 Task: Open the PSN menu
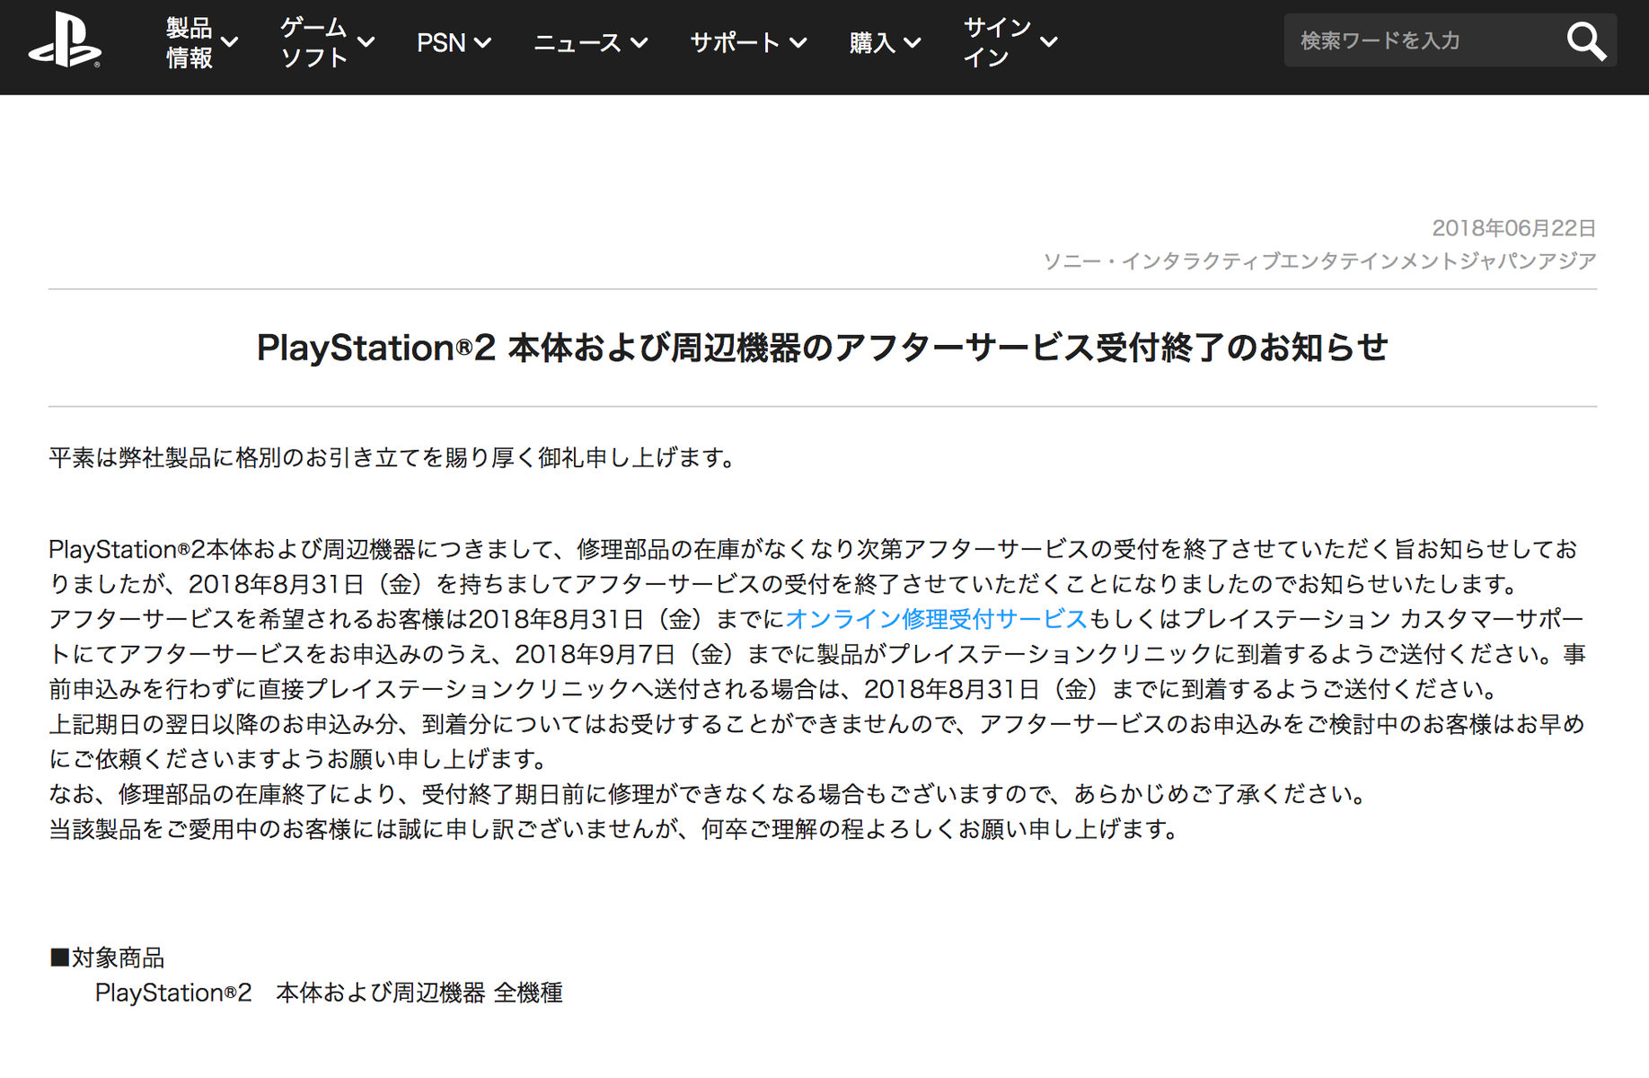click(x=454, y=42)
